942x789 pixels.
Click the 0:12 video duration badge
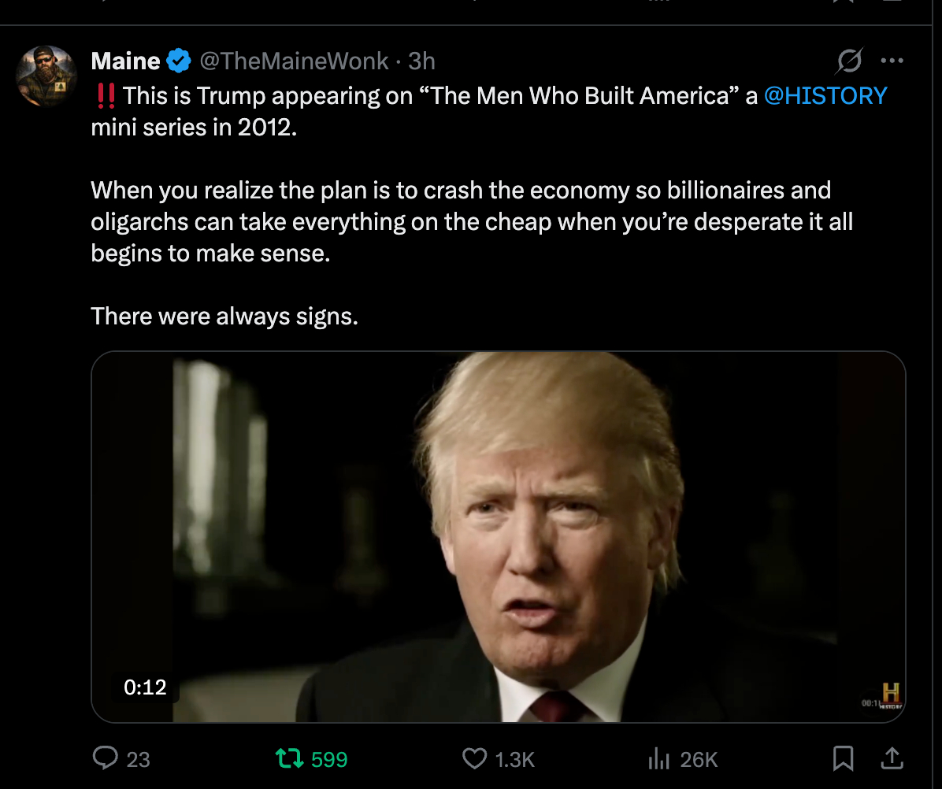146,687
